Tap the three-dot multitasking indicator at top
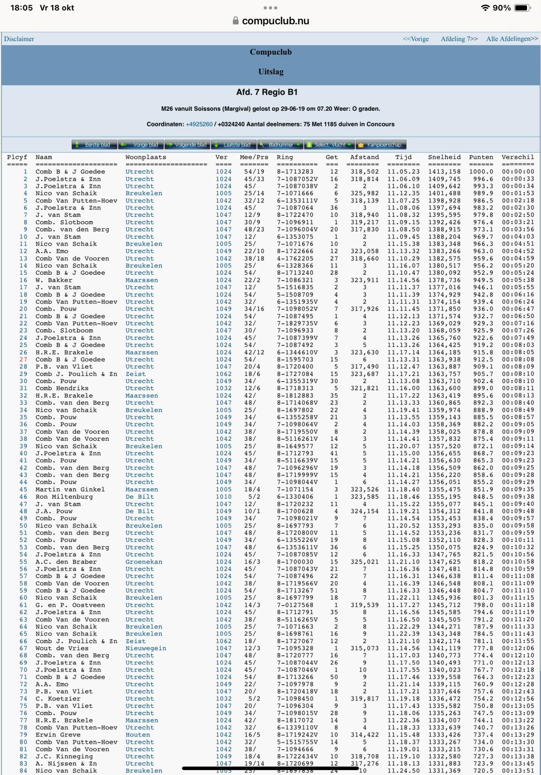The height and width of the screenshot is (775, 541). pos(270,8)
